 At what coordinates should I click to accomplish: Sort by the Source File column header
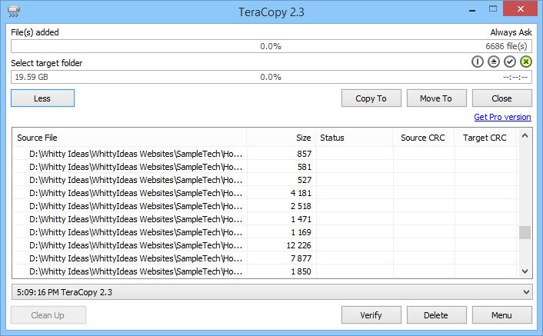coord(129,138)
